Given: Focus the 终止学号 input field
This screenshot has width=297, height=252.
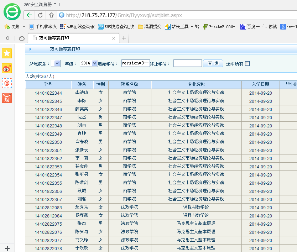Looking at the screenshot, I should [x=188, y=63].
